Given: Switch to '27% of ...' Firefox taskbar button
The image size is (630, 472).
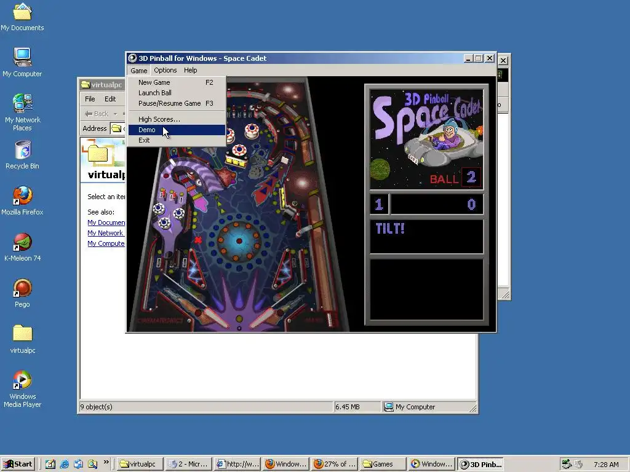Looking at the screenshot, I should pos(335,464).
